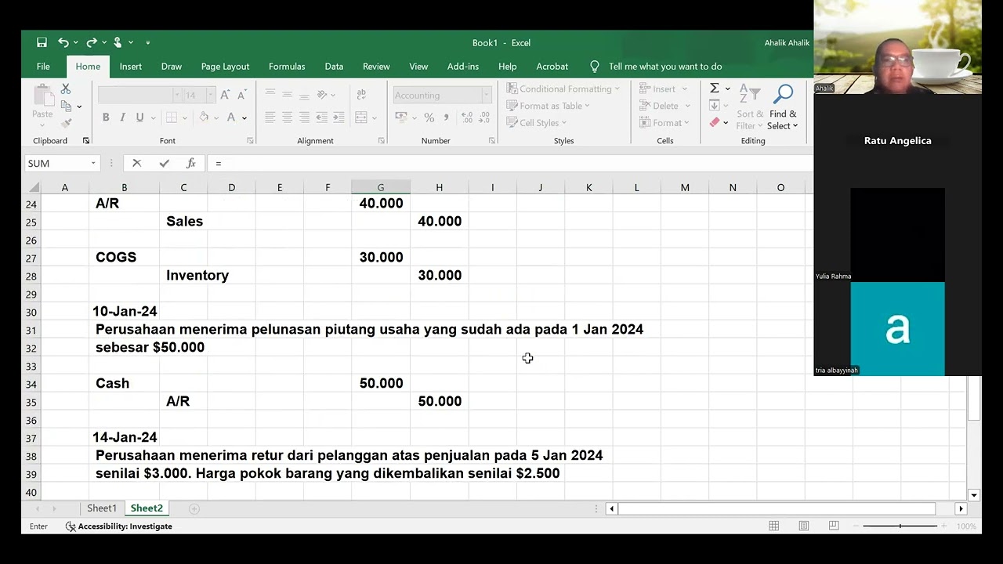This screenshot has height=564, width=1003.
Task: Open Insert cells dropdown
Action: [x=664, y=89]
